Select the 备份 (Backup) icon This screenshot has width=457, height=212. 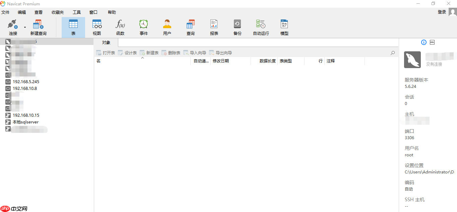(x=237, y=27)
